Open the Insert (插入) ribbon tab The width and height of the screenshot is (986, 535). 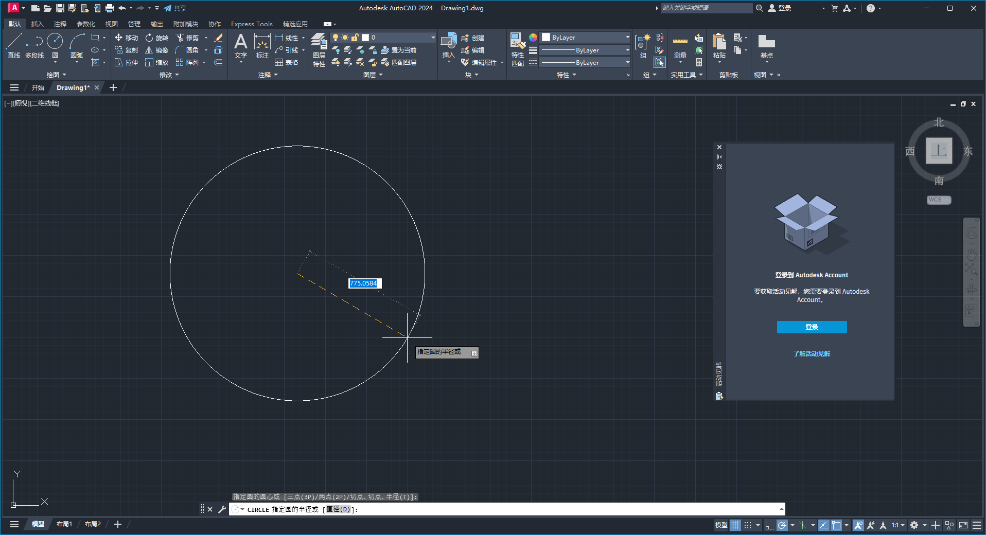point(37,24)
